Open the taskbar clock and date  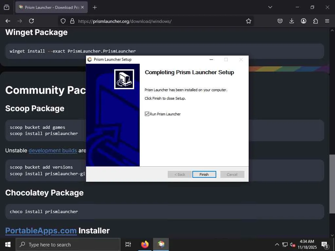(x=307, y=244)
